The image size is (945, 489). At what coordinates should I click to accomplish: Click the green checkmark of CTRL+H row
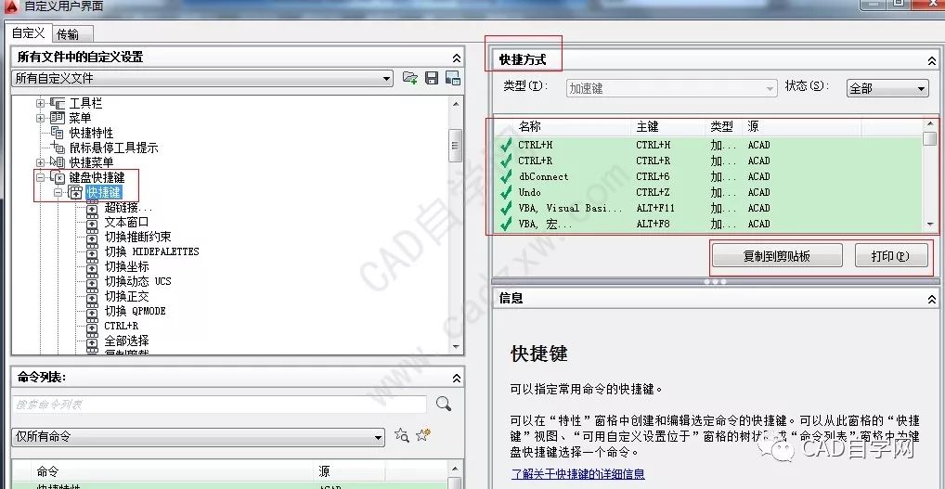click(x=506, y=145)
